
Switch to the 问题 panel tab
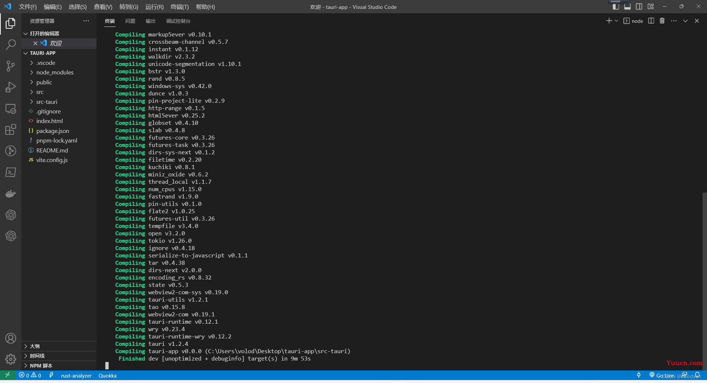130,21
